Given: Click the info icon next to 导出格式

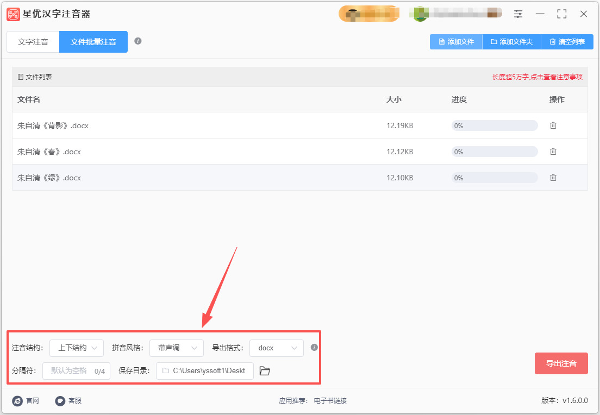Looking at the screenshot, I should tap(314, 347).
